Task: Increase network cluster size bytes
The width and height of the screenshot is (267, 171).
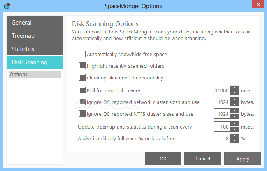Action: (234, 100)
